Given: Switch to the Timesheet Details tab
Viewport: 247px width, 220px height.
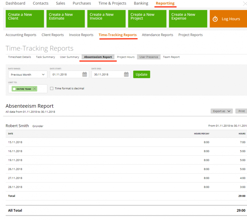Looking at the screenshot, I should coord(19,57).
